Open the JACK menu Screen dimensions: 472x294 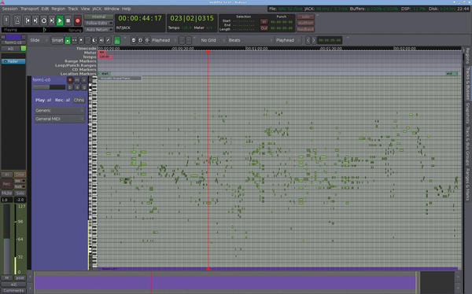point(97,9)
